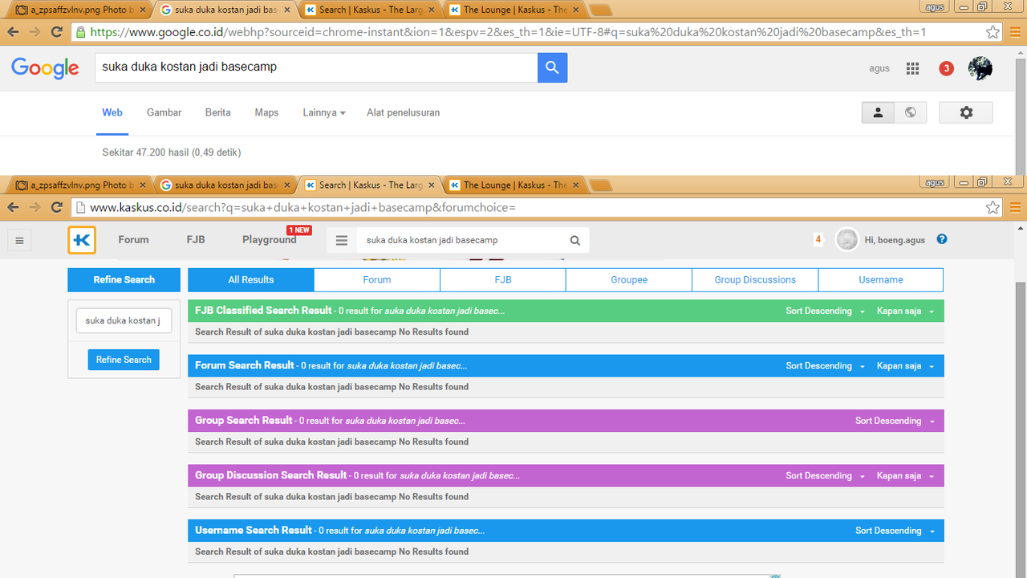Switch to the Groupee results tab
This screenshot has width=1027, height=578.
pos(629,279)
